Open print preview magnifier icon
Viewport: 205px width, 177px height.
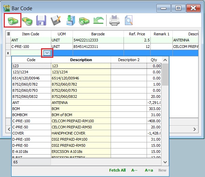[x=129, y=21]
